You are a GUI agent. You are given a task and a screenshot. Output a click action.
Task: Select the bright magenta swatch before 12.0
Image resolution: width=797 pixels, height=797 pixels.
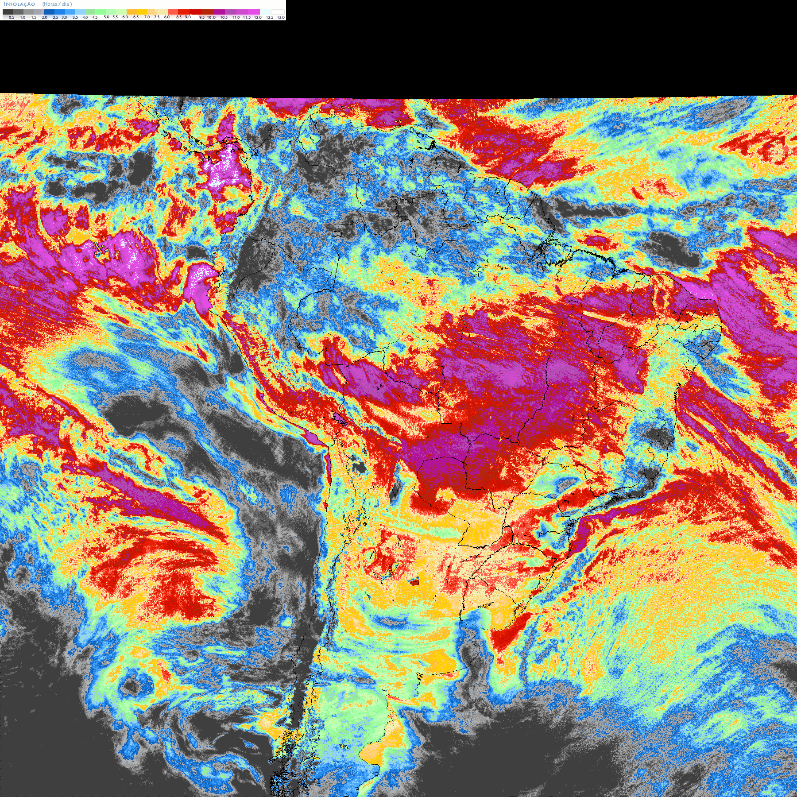254,12
